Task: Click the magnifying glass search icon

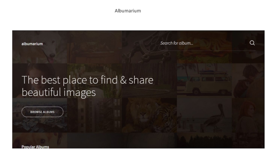Action: [x=252, y=43]
